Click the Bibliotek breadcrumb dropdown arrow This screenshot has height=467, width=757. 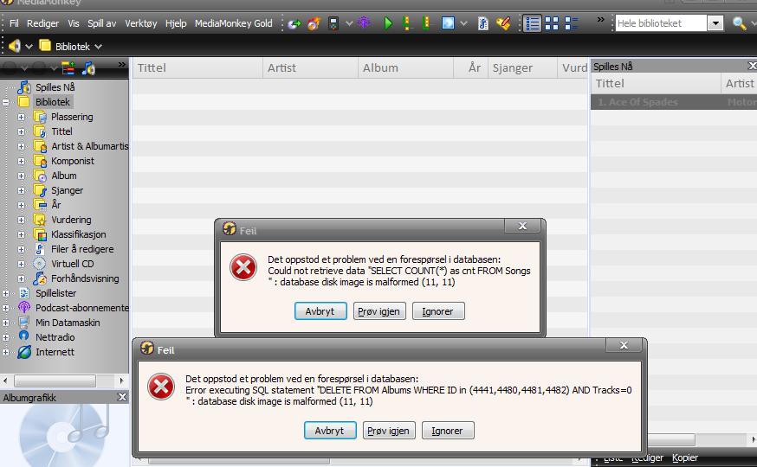pos(99,47)
